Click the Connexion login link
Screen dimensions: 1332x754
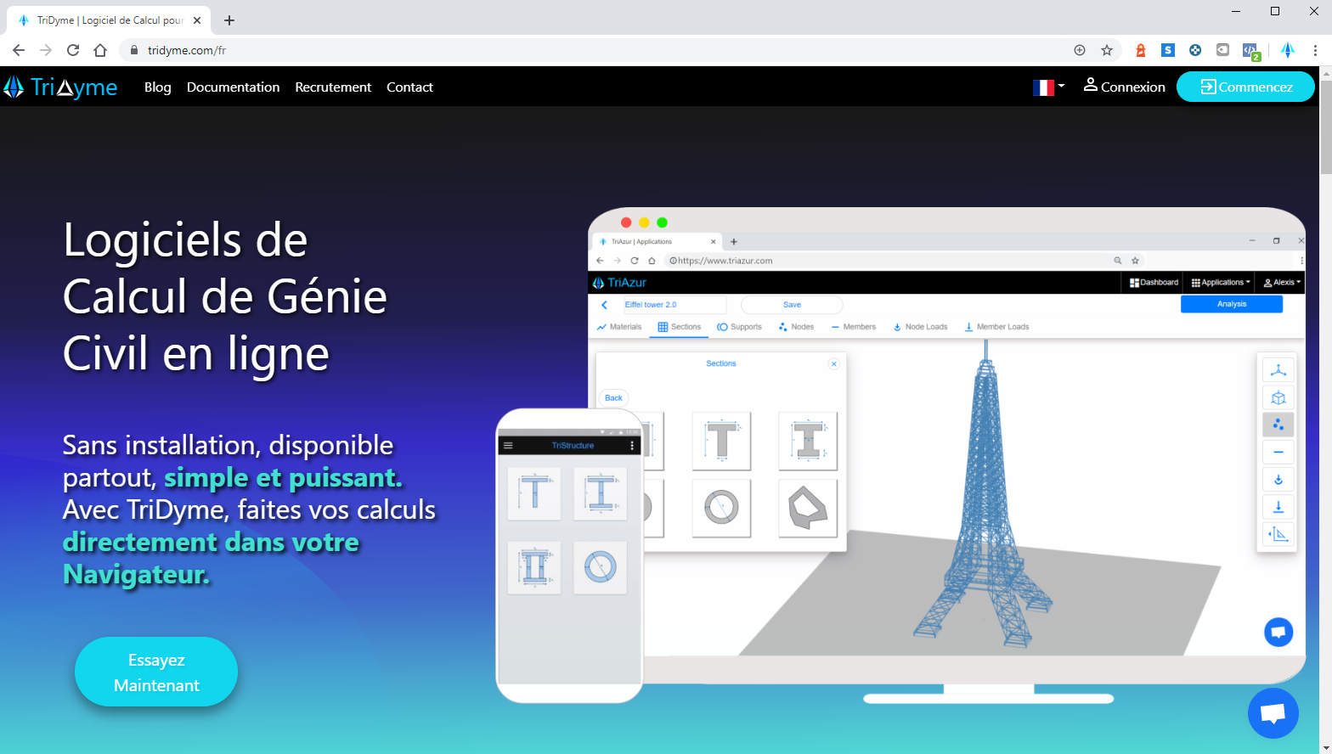pos(1124,87)
